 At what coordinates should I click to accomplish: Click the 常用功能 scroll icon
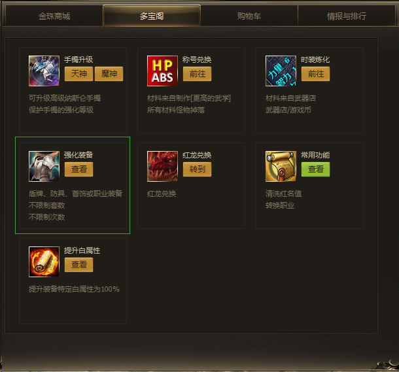click(x=281, y=166)
